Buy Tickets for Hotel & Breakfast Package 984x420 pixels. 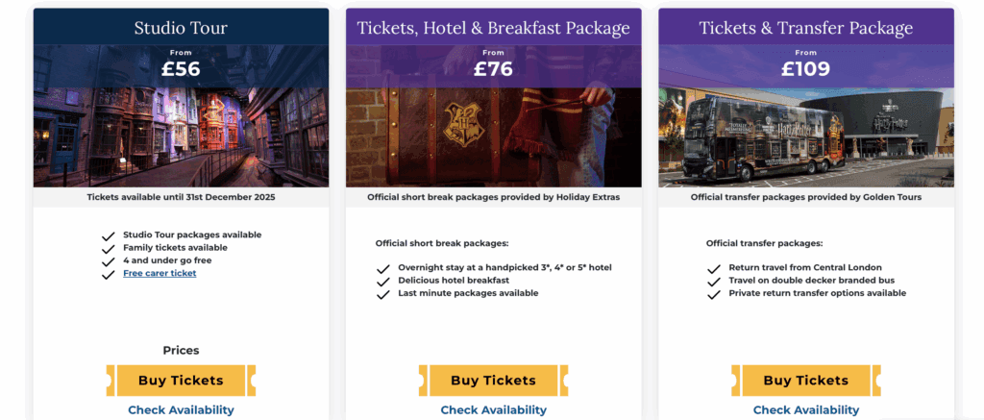[493, 381]
